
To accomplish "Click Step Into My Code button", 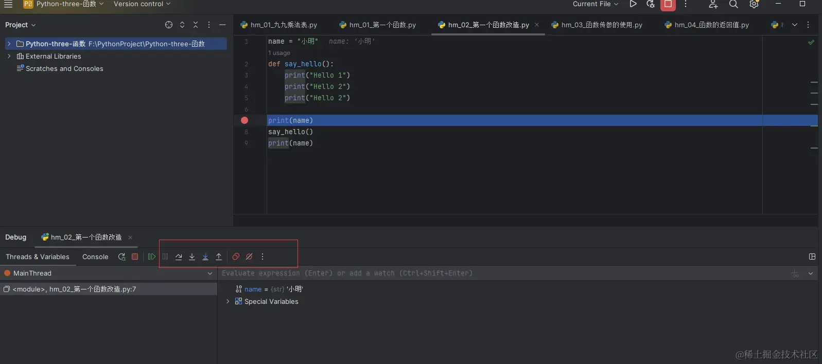I will pos(205,257).
